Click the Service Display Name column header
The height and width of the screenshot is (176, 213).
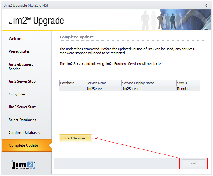(x=149, y=83)
